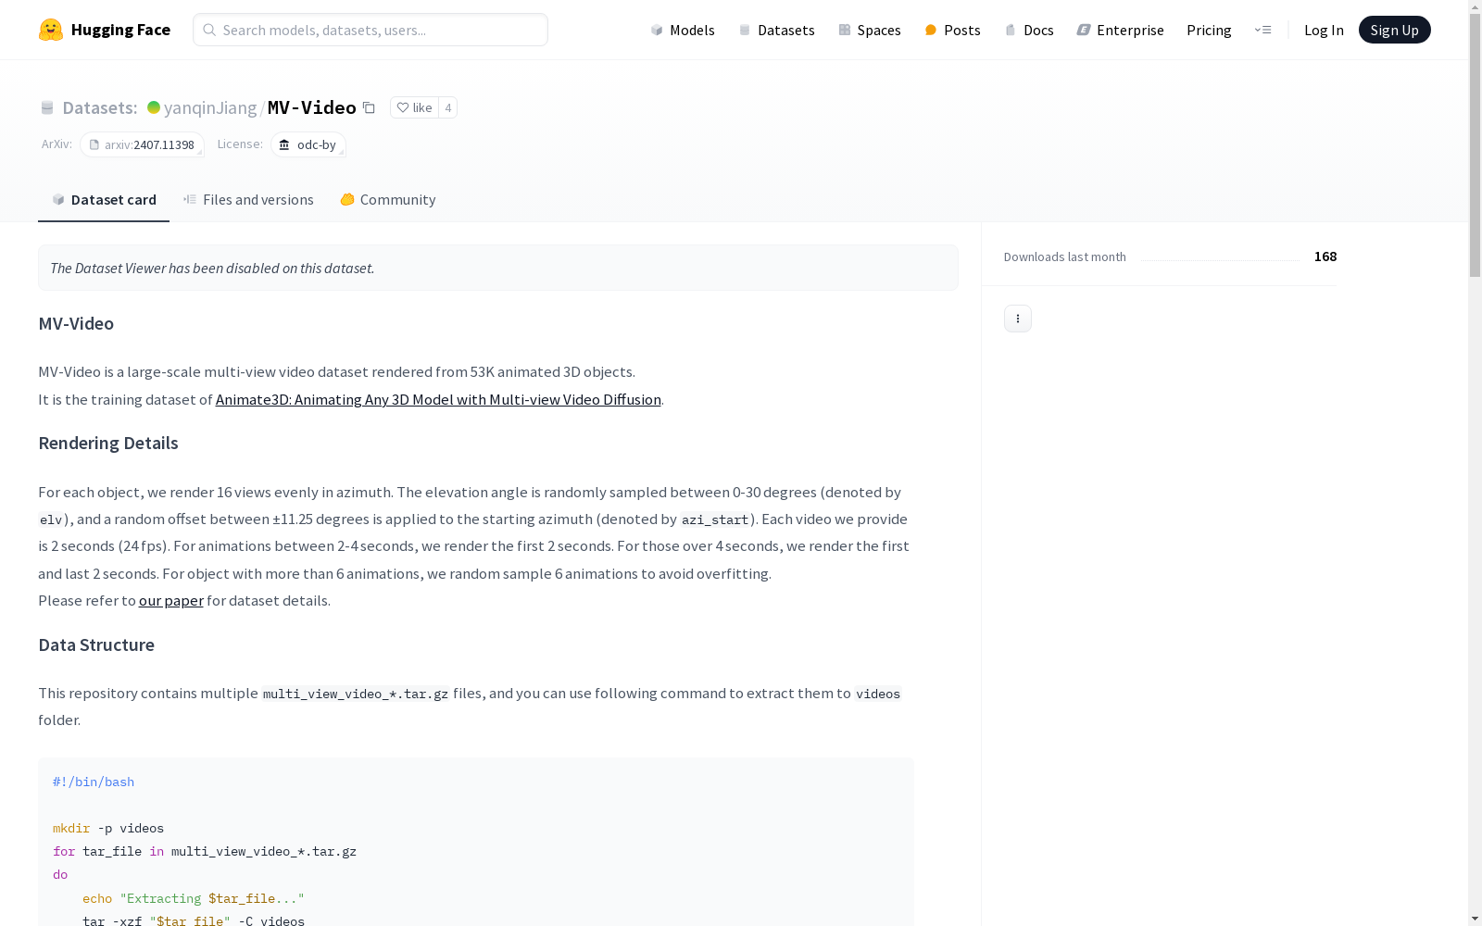Copy dataset name with the copy icon
The width and height of the screenshot is (1482, 926).
[369, 107]
